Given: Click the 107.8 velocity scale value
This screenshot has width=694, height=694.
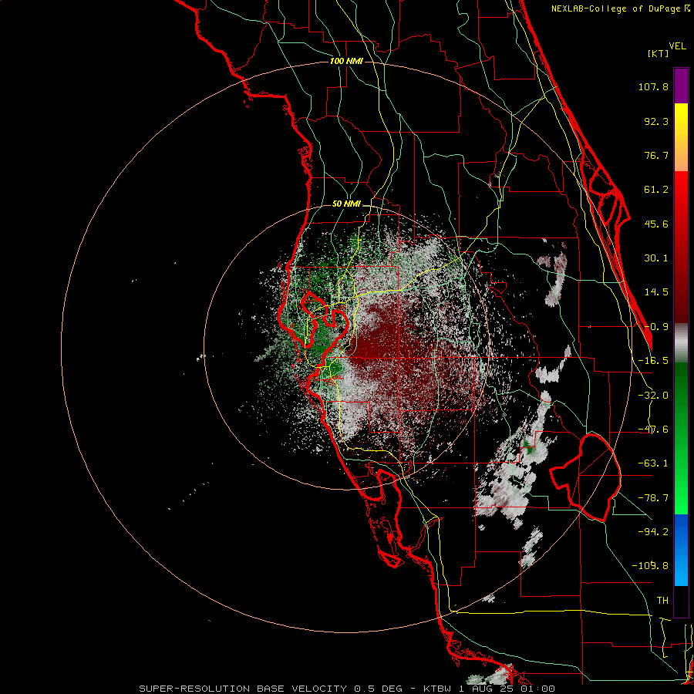Looking at the screenshot, I should pos(653,86).
